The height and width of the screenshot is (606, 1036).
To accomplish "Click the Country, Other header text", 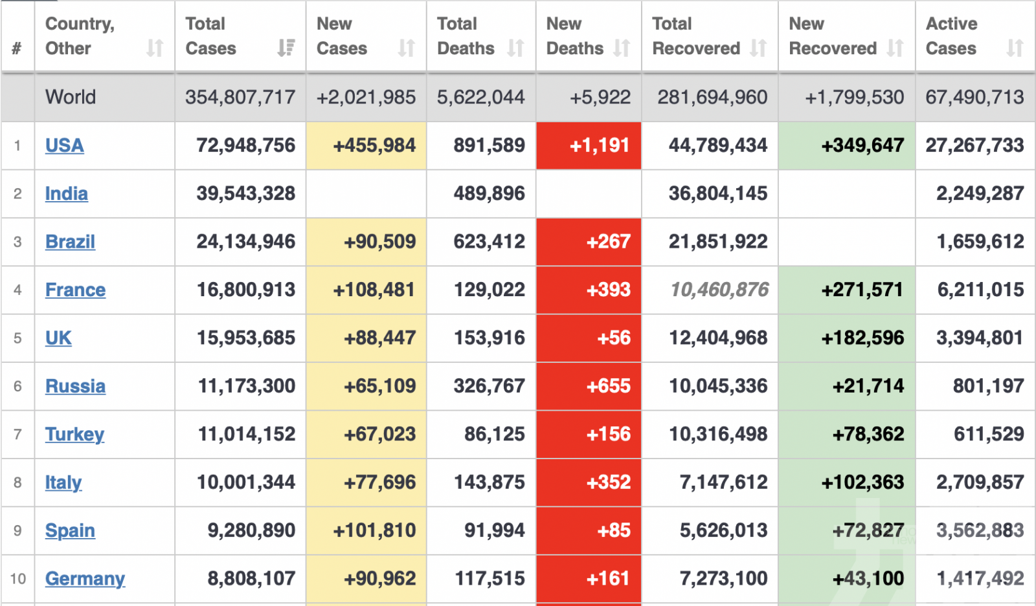I will pos(80,36).
